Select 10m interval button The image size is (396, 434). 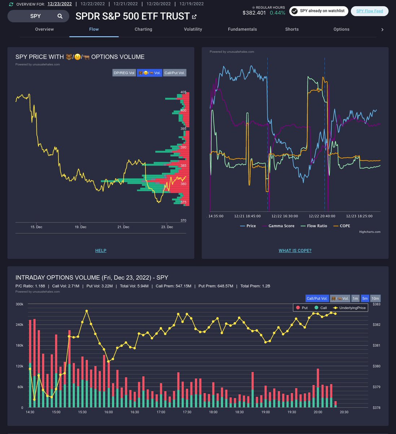(x=375, y=298)
